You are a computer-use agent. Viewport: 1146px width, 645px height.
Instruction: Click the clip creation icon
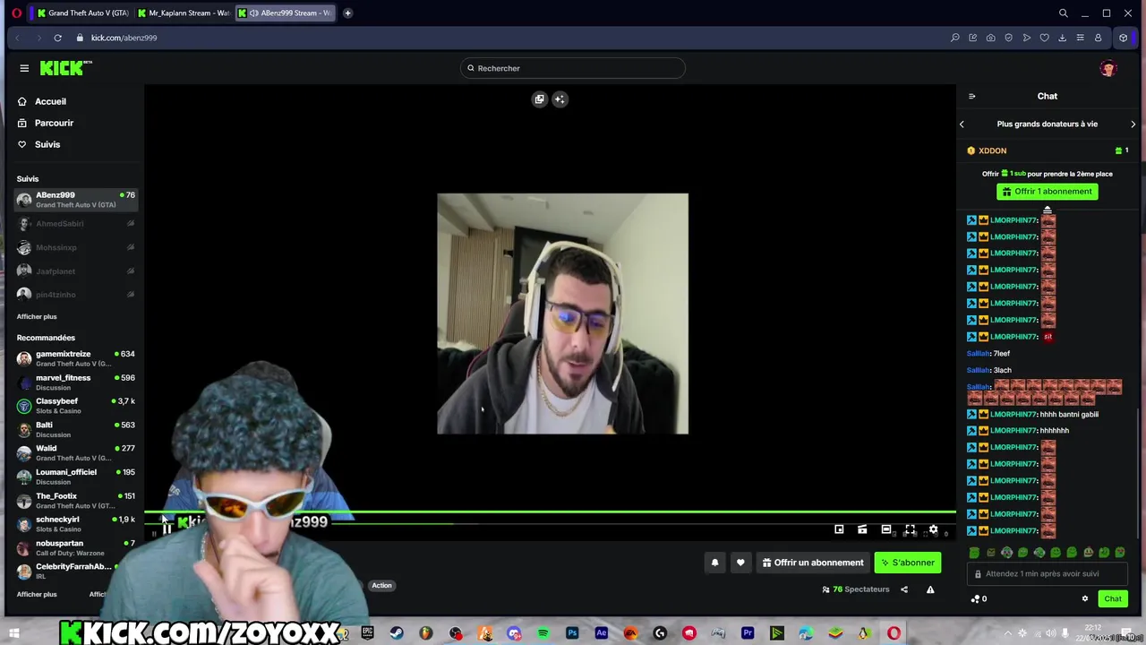coord(862,529)
